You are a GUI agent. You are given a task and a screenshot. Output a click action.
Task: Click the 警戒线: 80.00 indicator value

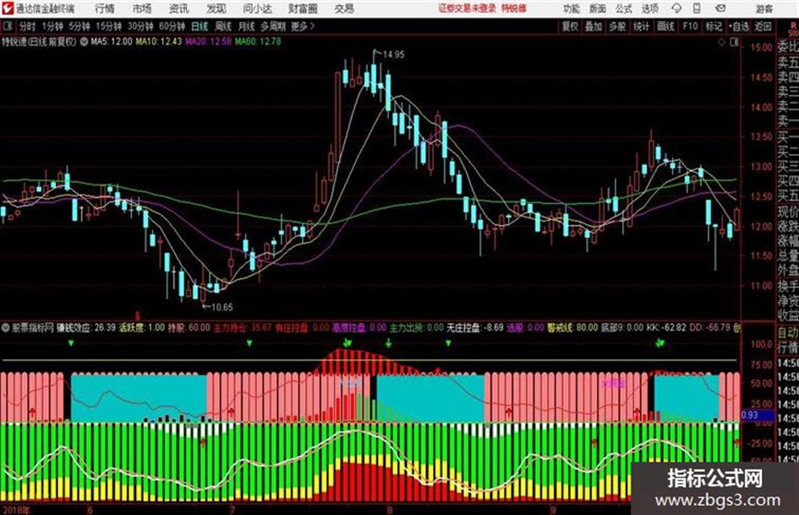pos(572,327)
